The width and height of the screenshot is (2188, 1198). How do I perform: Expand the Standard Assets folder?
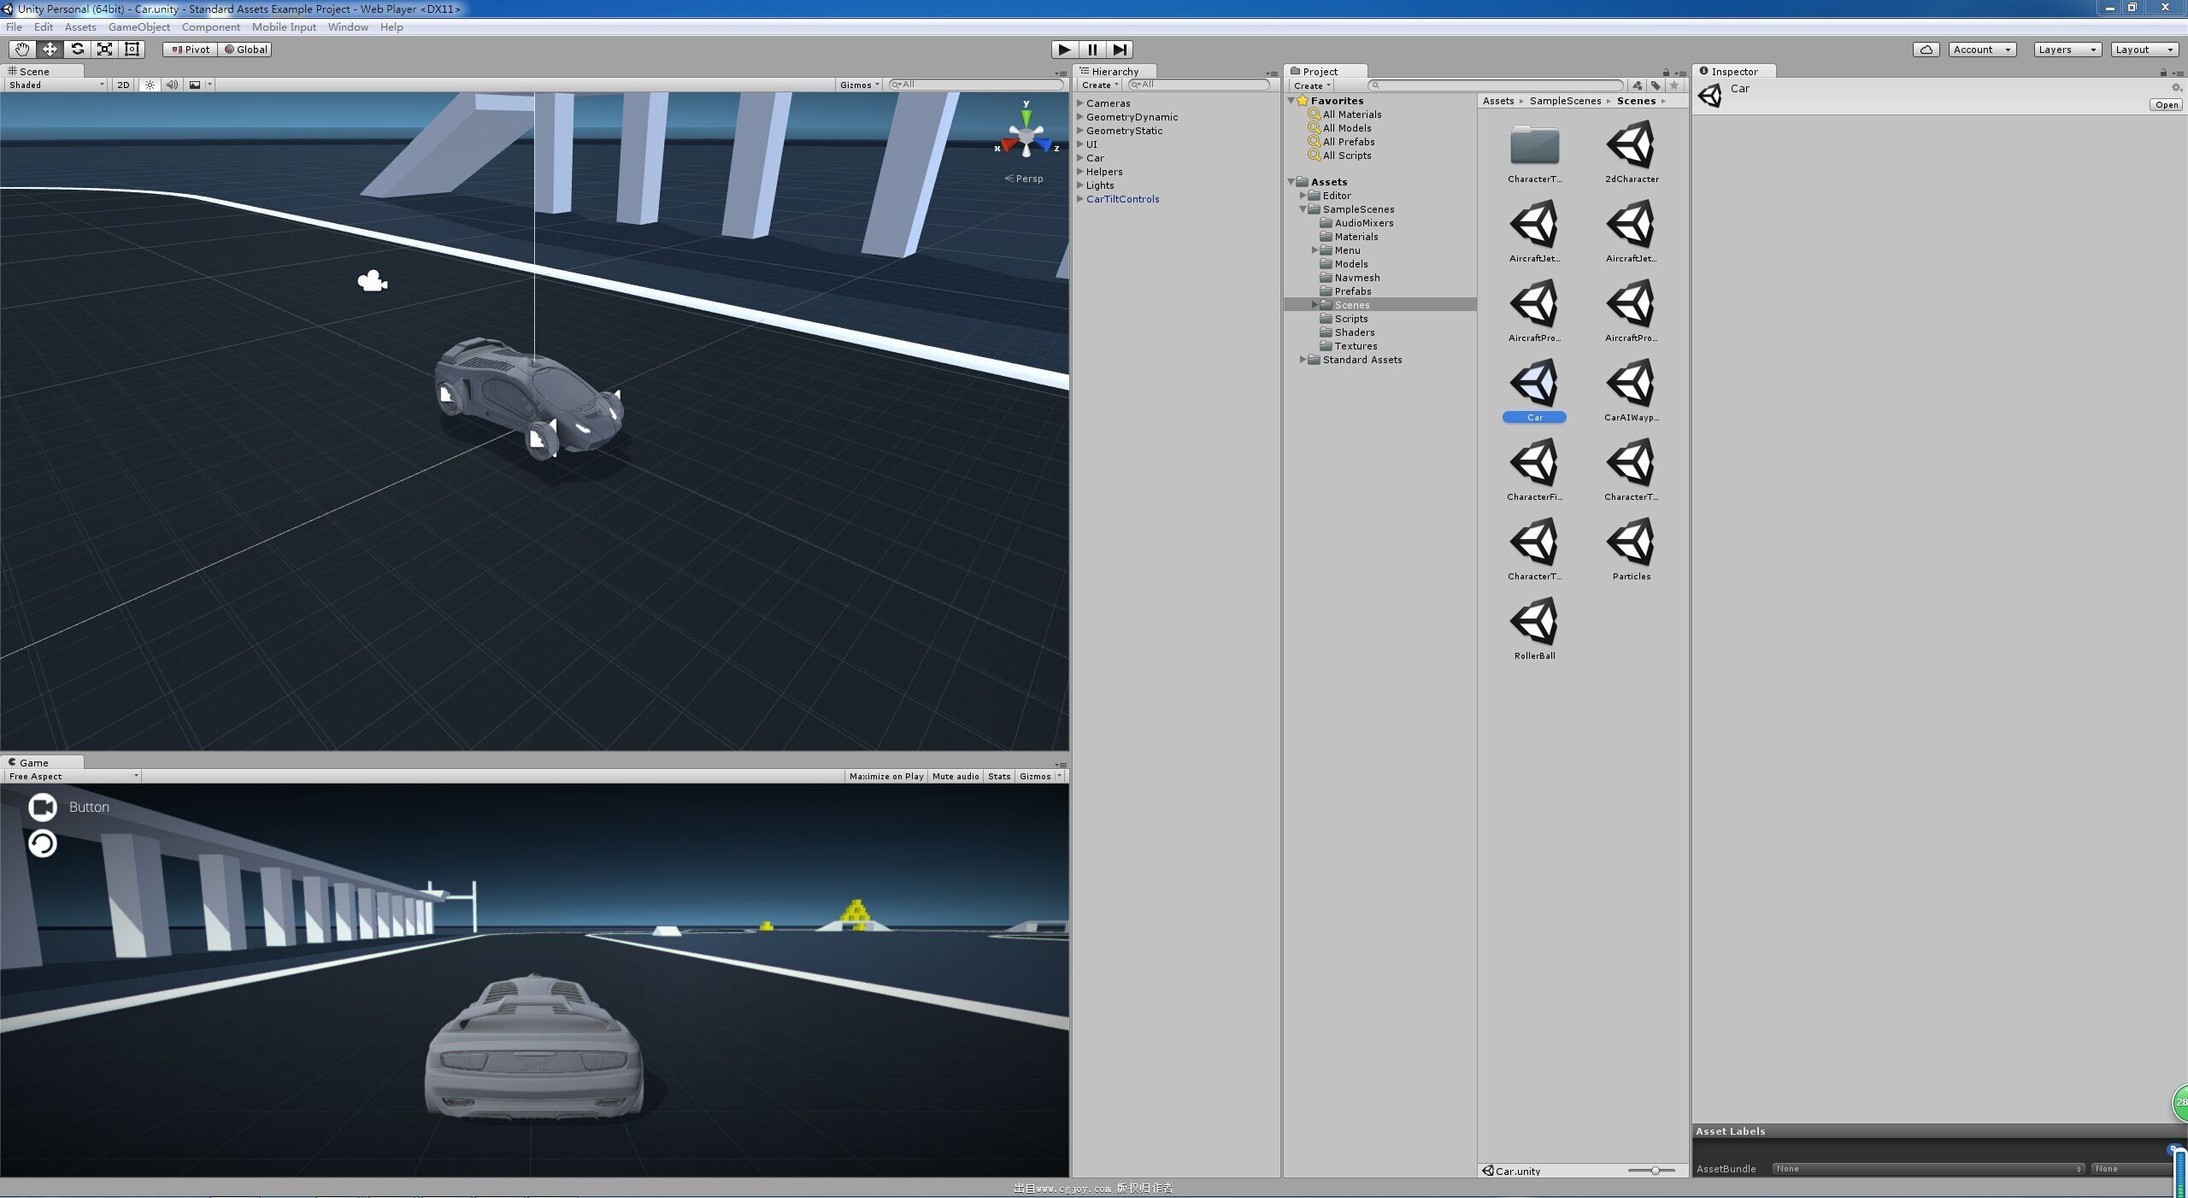[x=1303, y=360]
